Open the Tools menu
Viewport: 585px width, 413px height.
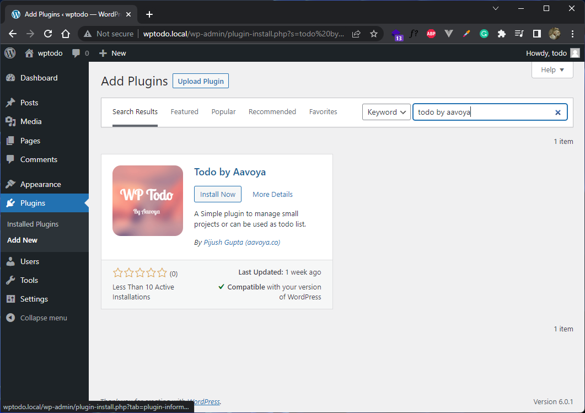45,280
